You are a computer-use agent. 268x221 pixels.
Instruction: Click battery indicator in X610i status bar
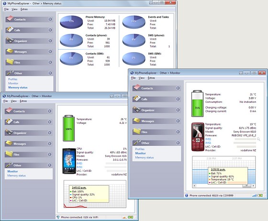260,195
